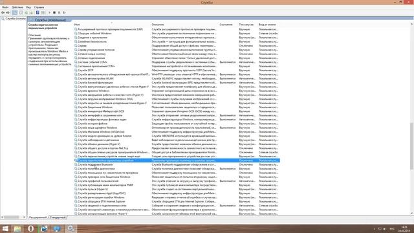Select 'Служба сведений о подключенных сетях' row
The width and height of the screenshot is (414, 233).
pyautogui.click(x=177, y=206)
